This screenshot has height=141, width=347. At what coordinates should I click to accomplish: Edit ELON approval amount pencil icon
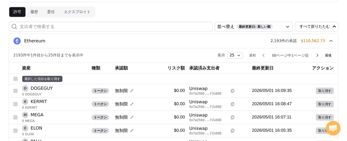[132, 131]
